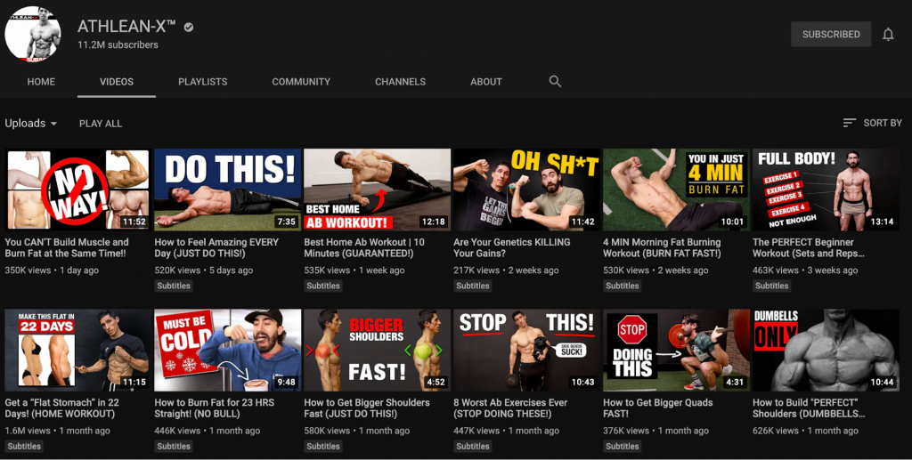Click title 'How to Get Bigger Shoulders Fast'

click(367, 408)
